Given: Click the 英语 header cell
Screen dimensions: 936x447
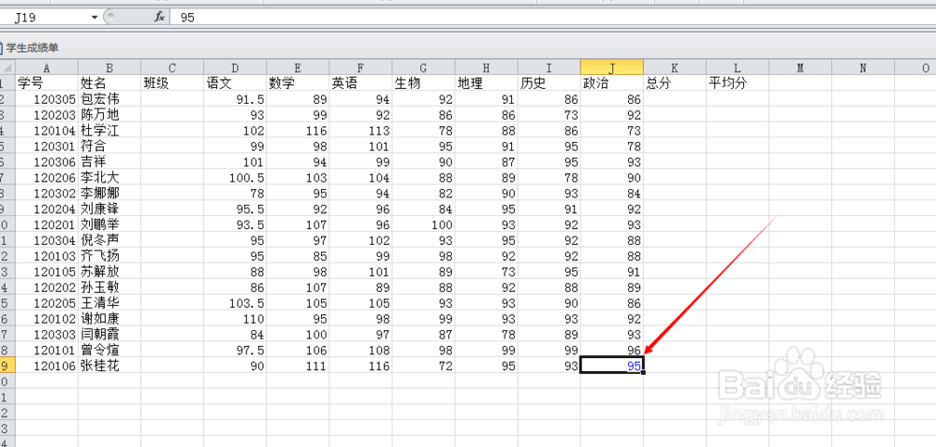Looking at the screenshot, I should pyautogui.click(x=360, y=83).
